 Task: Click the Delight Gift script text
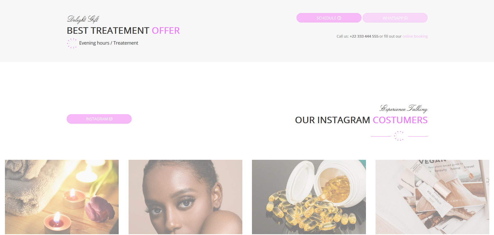point(83,19)
